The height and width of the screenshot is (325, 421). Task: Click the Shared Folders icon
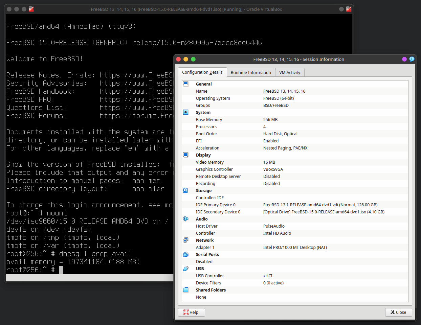pos(186,290)
